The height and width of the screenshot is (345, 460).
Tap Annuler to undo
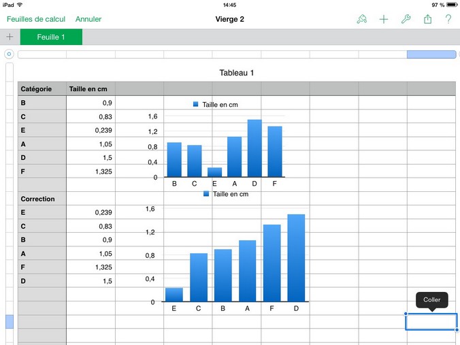88,19
